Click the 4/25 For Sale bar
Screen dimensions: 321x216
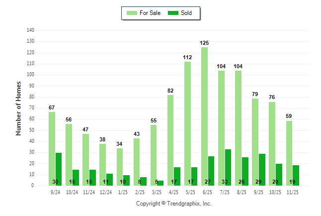pyautogui.click(x=170, y=140)
